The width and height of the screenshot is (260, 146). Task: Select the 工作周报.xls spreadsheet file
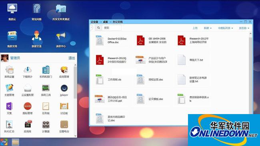(x=100, y=79)
